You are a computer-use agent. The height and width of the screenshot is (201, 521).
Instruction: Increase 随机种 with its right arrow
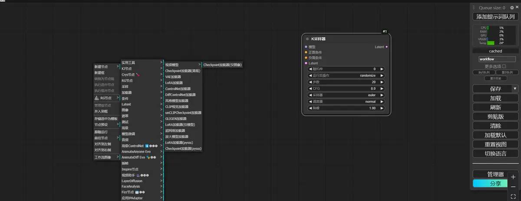[x=382, y=69]
